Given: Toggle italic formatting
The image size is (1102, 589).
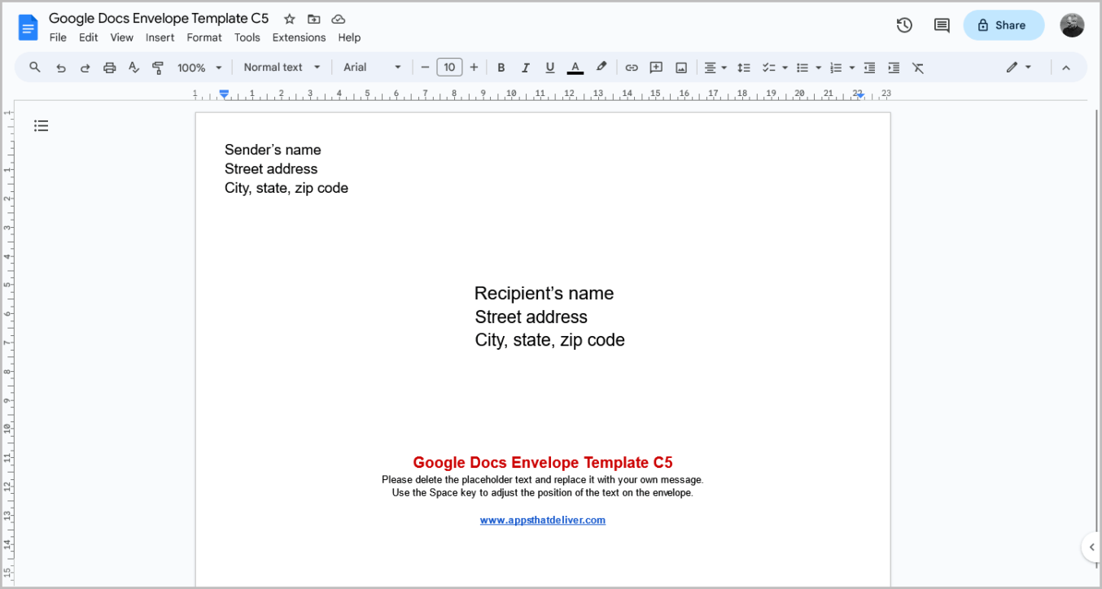Looking at the screenshot, I should pyautogui.click(x=526, y=68).
